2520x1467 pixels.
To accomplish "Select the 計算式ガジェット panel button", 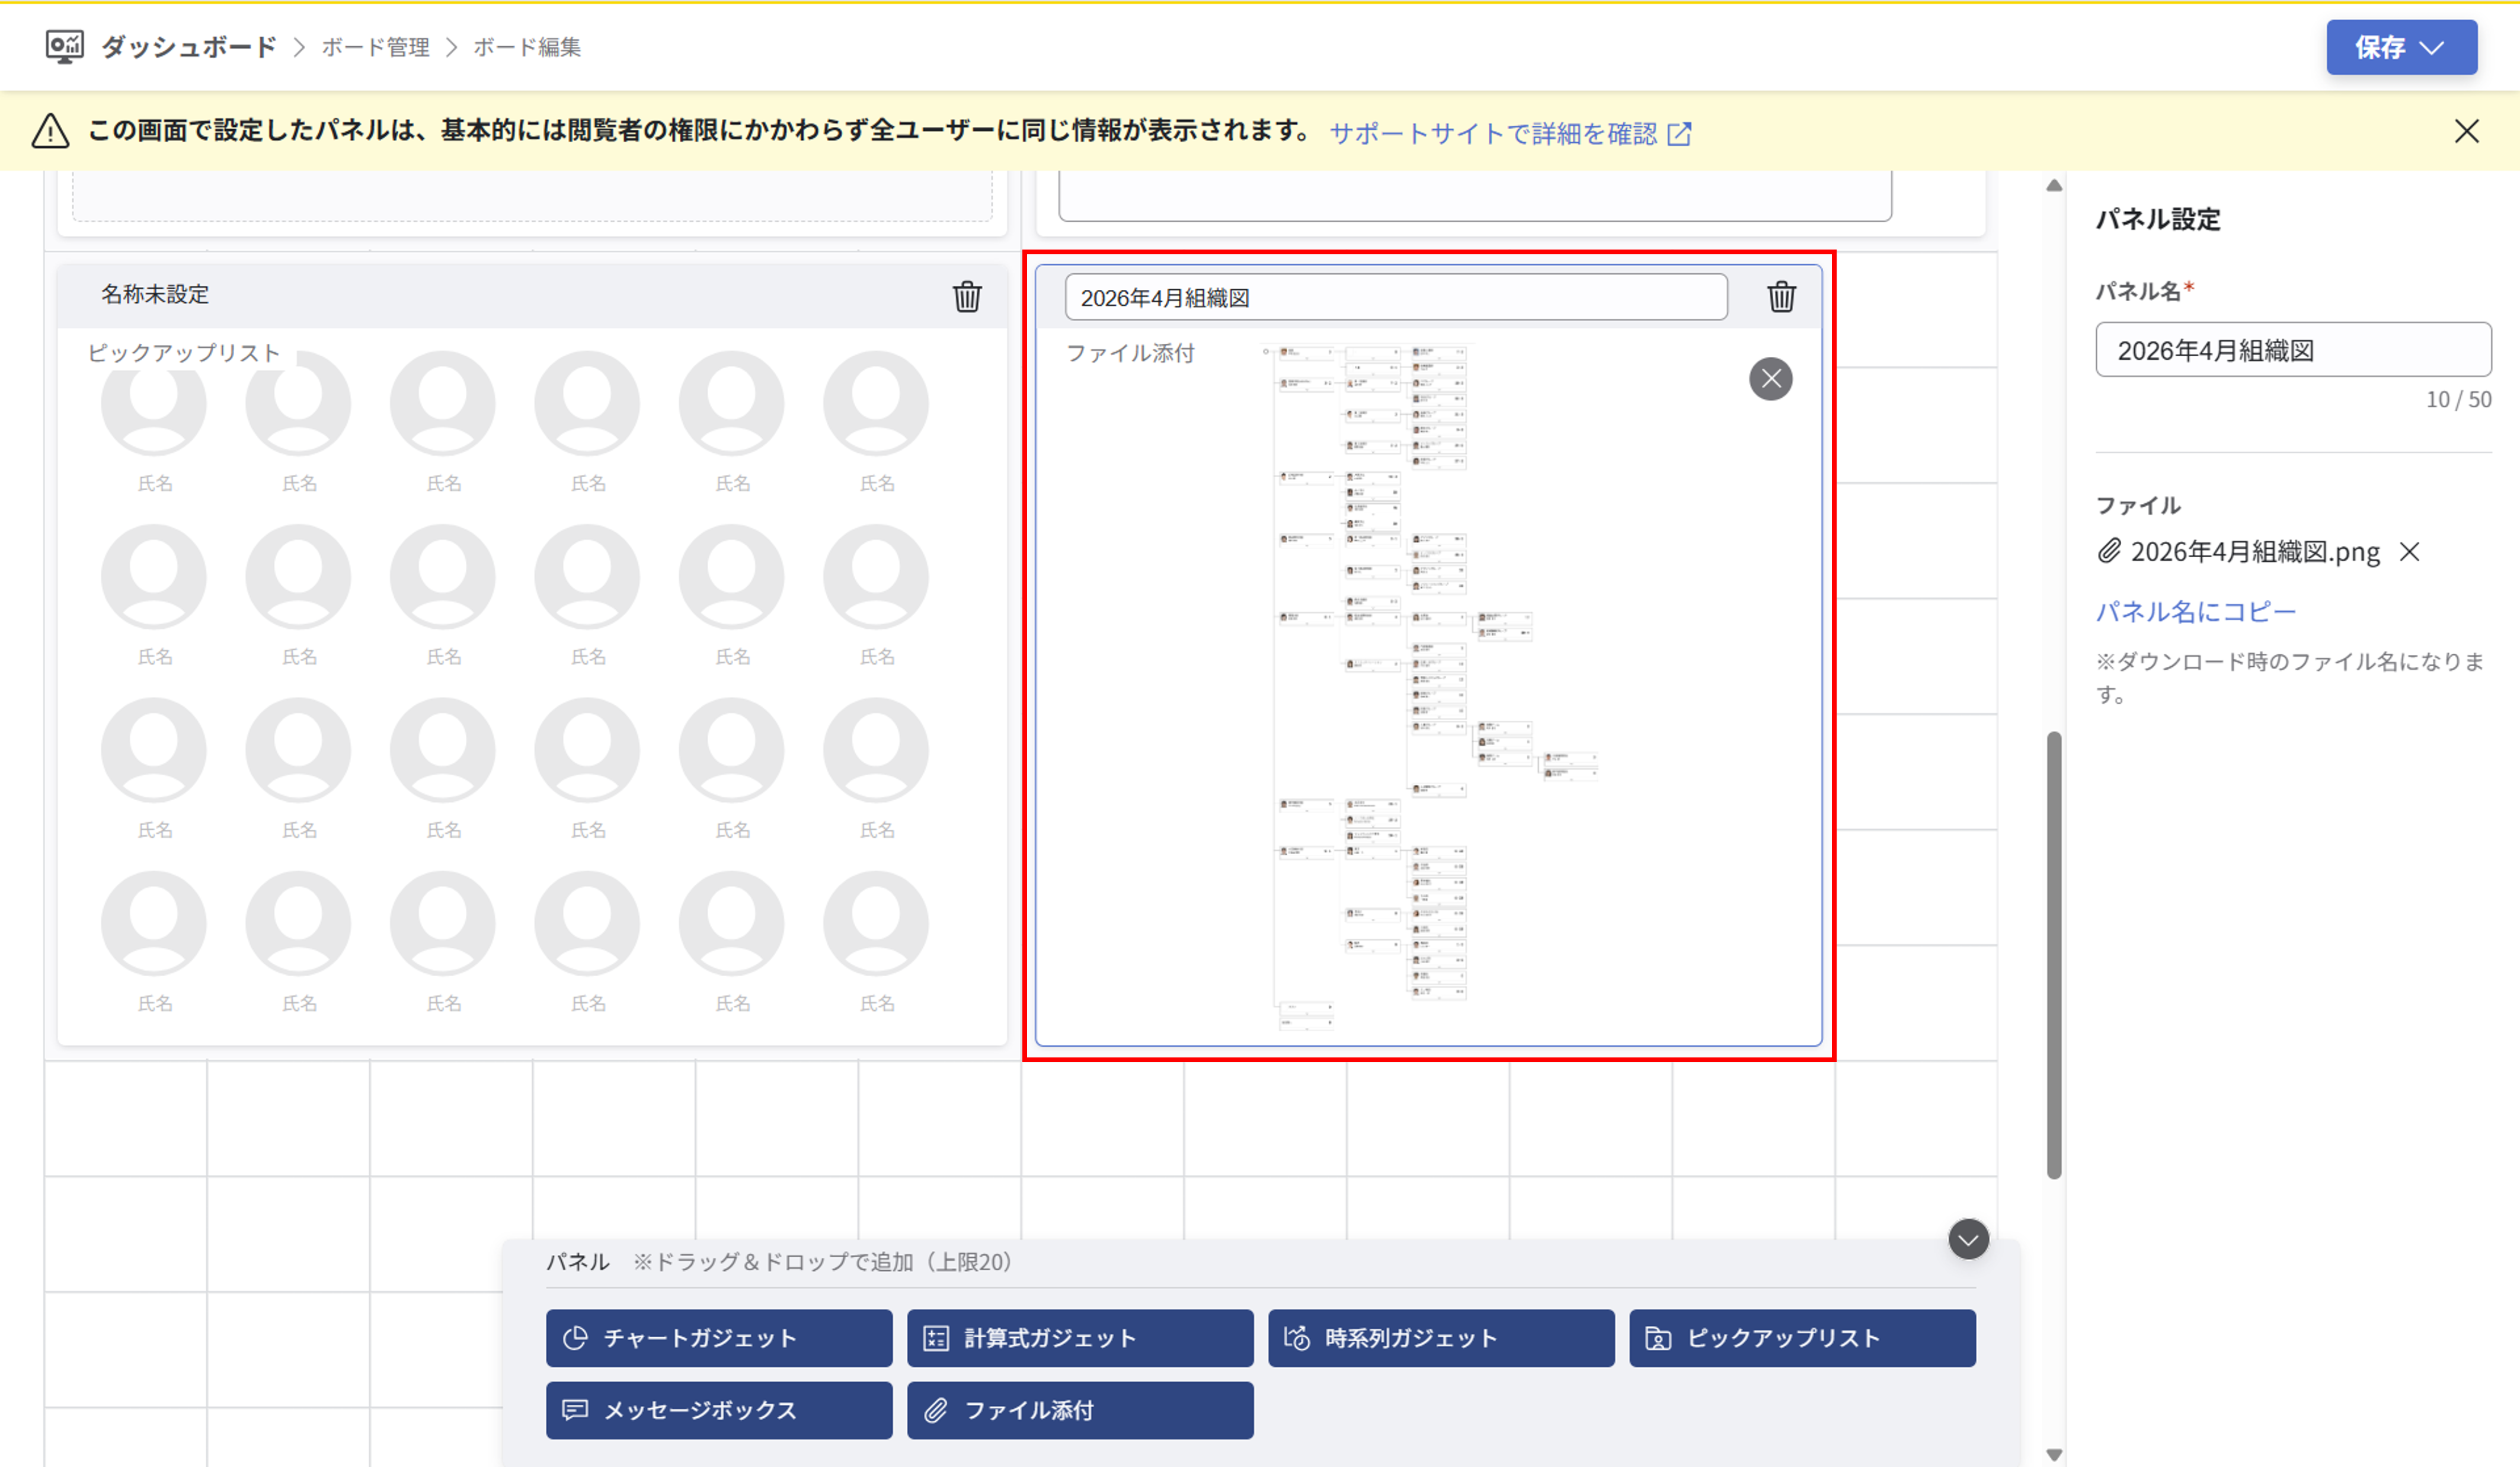I will [1080, 1338].
